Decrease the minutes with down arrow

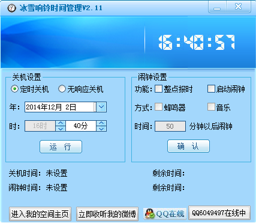(101, 129)
